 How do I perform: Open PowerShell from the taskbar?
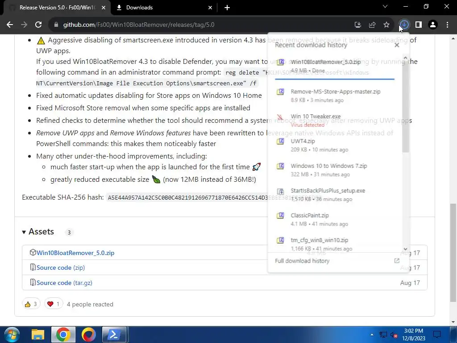[x=114, y=335]
